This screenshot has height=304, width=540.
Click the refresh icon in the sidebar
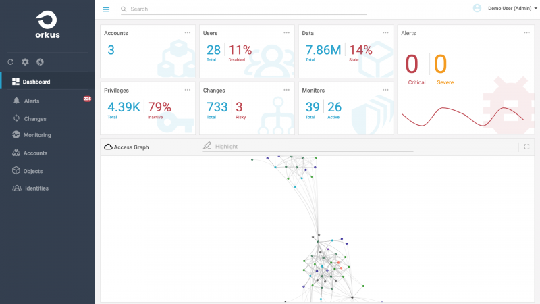[x=10, y=62]
